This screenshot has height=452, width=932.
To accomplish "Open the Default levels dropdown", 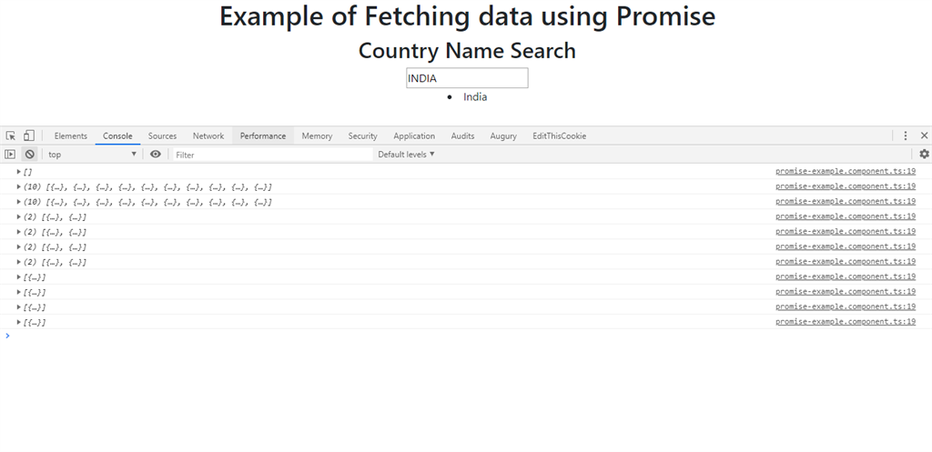I will coord(406,155).
